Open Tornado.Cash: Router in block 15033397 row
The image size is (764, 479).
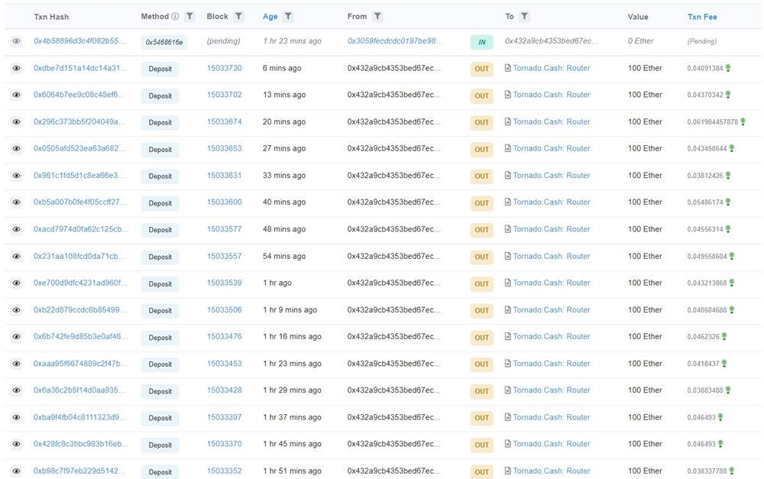(552, 417)
